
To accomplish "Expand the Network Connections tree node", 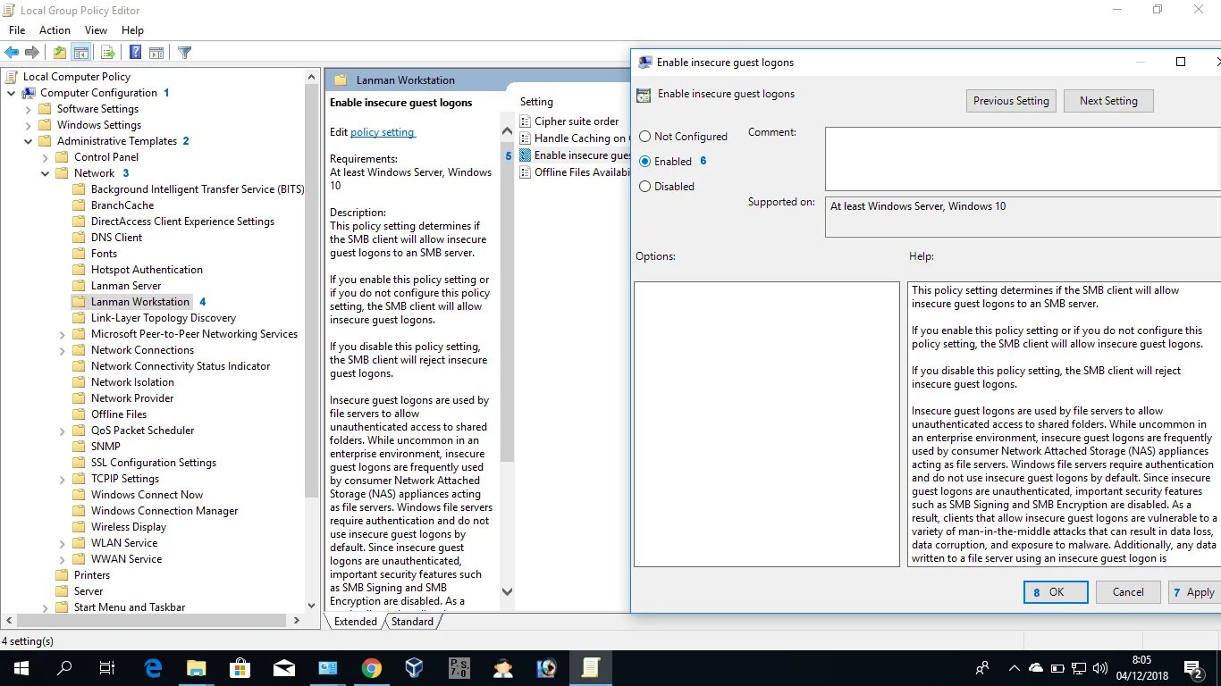I will [62, 350].
